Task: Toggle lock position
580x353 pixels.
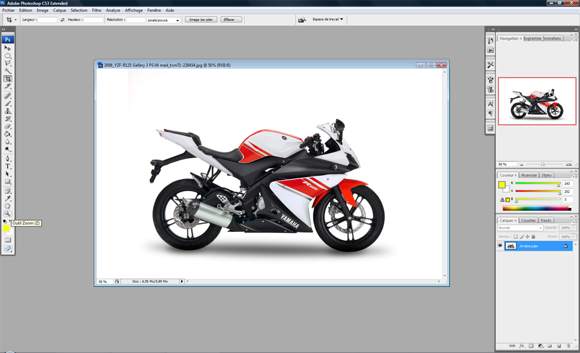Action: [x=528, y=237]
